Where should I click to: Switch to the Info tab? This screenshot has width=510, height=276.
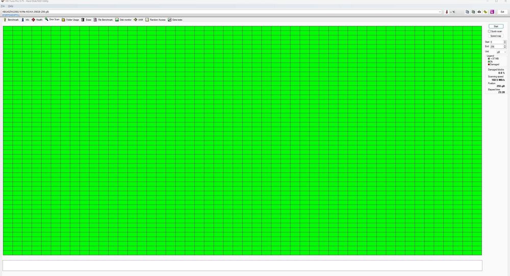25,20
